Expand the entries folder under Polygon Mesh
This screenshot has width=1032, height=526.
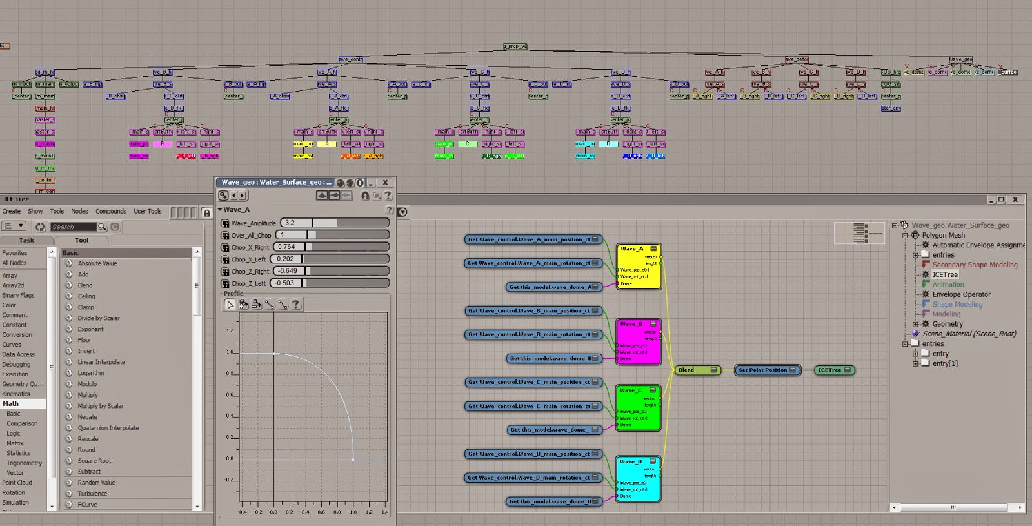(915, 255)
